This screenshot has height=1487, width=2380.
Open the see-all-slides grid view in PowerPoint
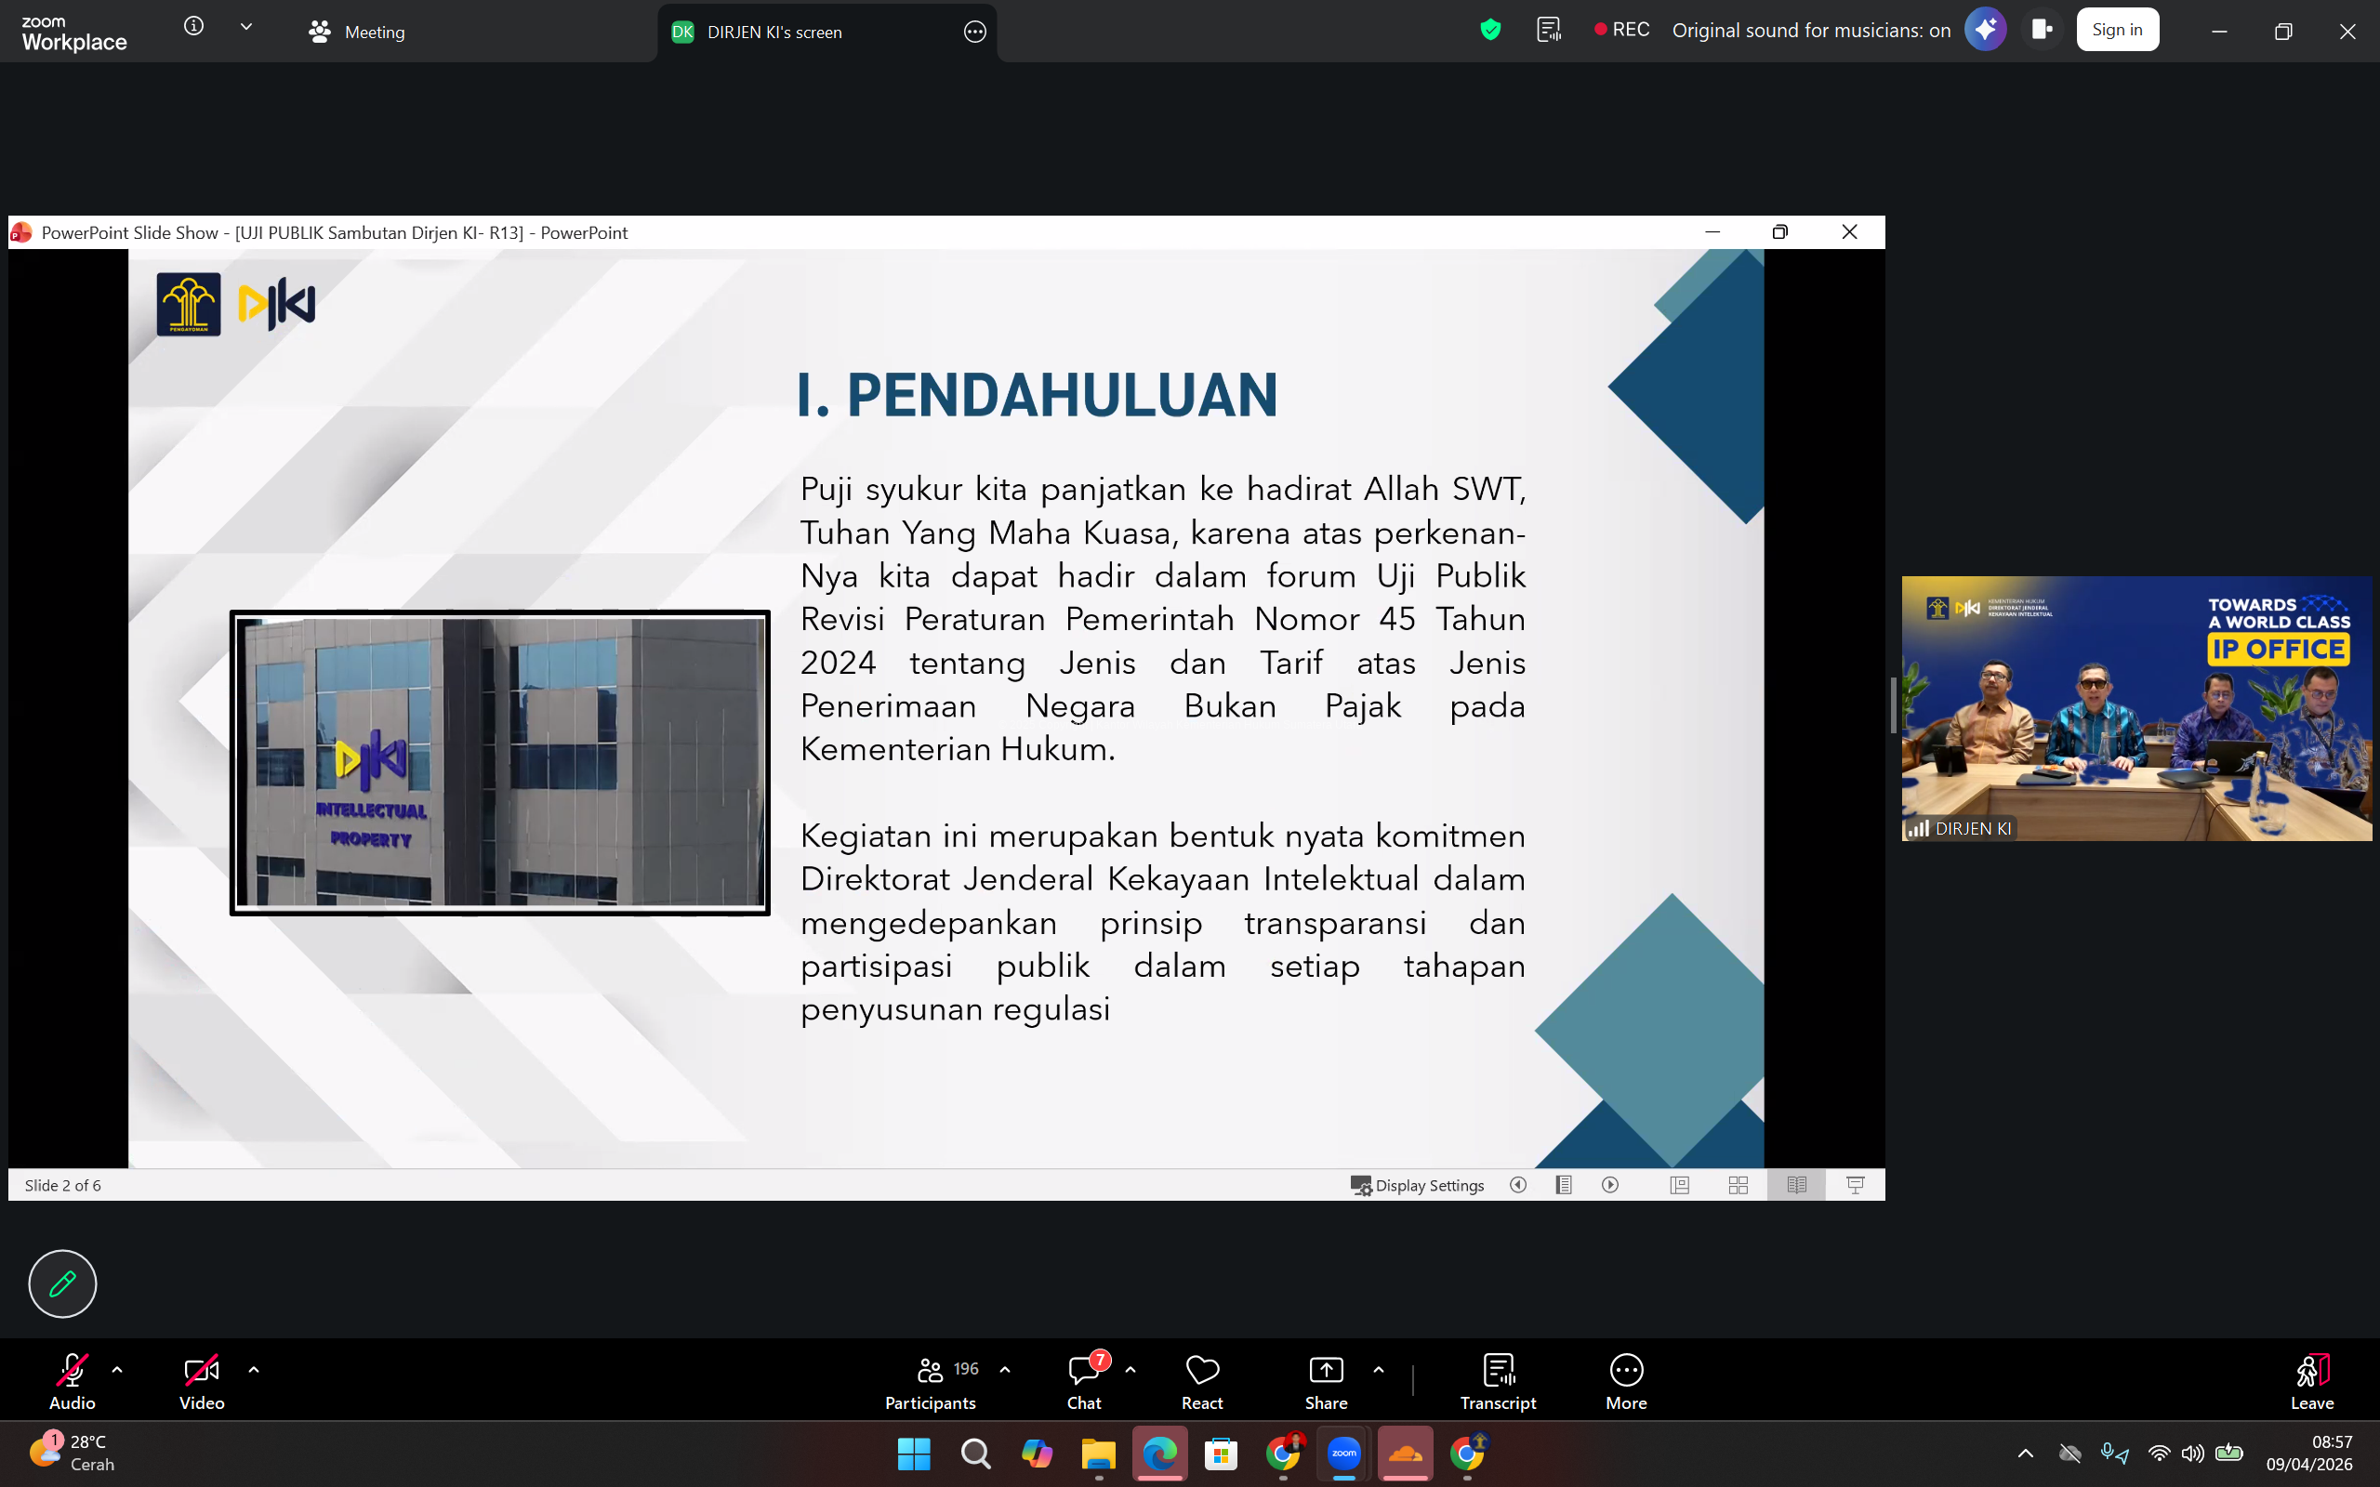tap(1738, 1185)
